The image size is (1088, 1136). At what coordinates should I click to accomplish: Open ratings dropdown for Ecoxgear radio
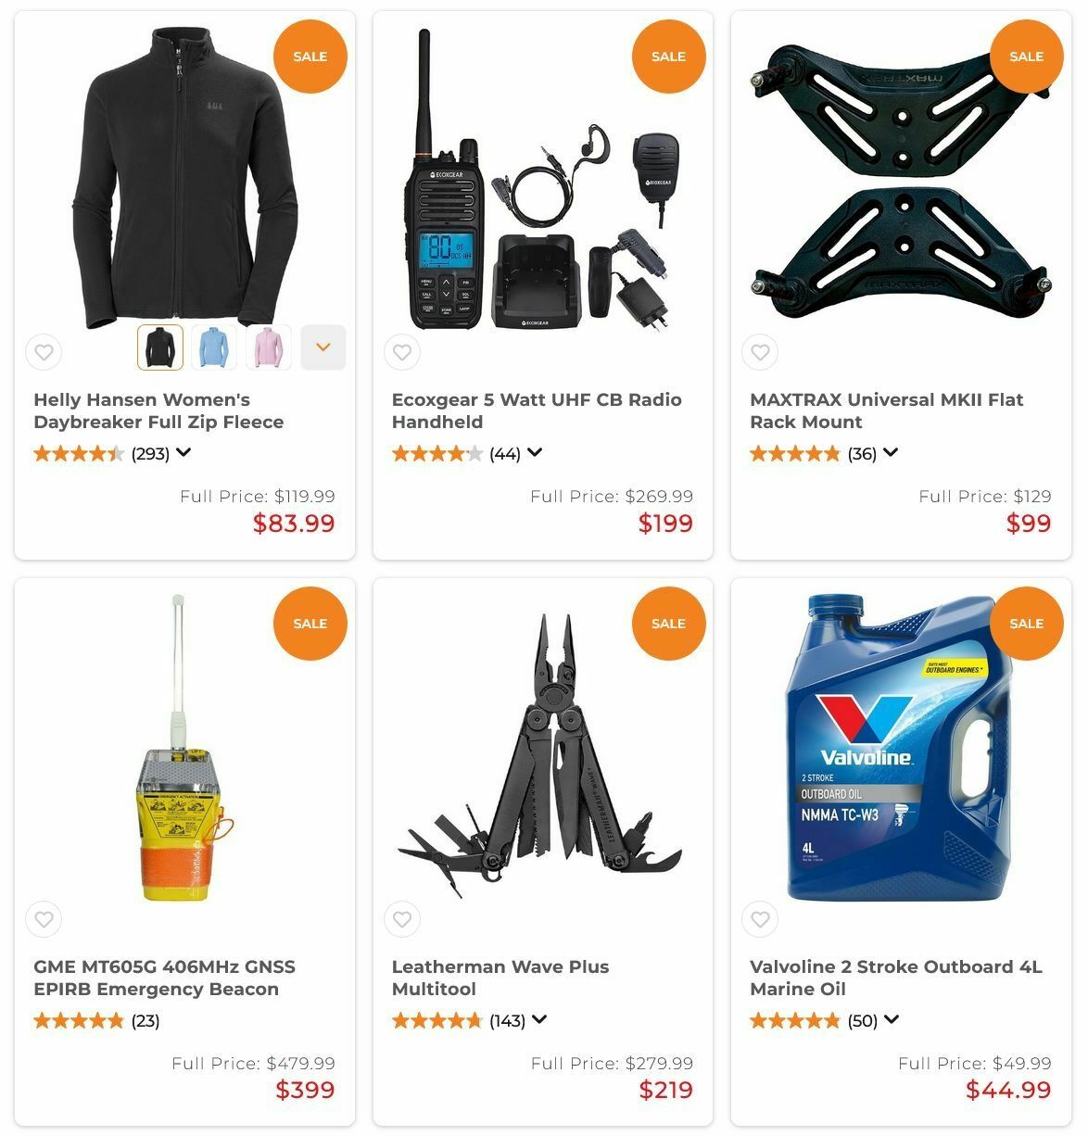[535, 452]
